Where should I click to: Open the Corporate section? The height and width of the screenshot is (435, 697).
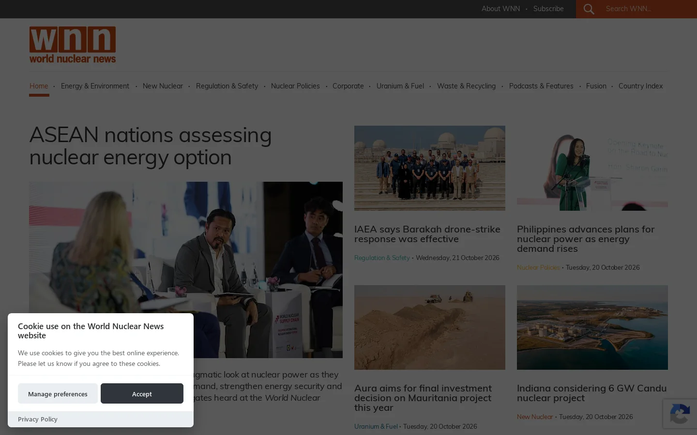[348, 86]
